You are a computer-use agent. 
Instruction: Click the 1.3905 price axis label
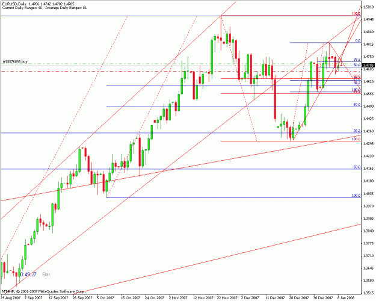(368, 219)
